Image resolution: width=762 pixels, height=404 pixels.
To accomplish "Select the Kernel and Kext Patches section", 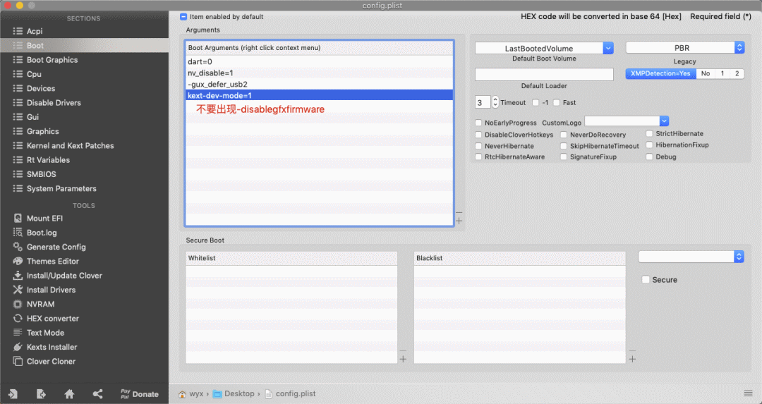I will pos(85,146).
